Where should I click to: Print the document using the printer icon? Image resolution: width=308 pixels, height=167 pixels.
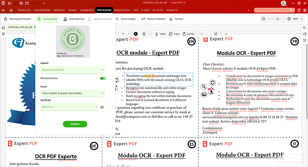click(x=21, y=3)
